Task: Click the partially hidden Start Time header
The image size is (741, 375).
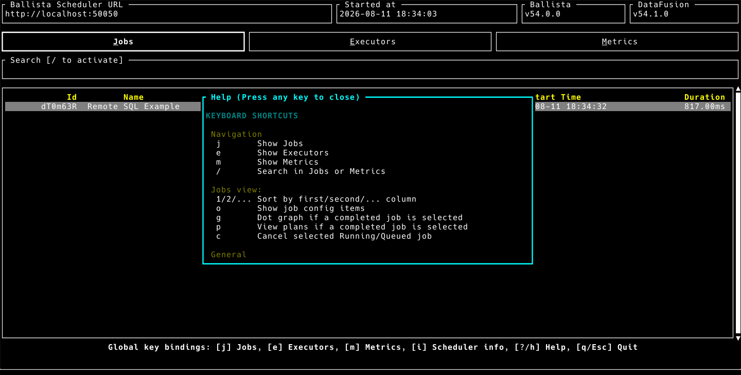Action: click(x=558, y=97)
